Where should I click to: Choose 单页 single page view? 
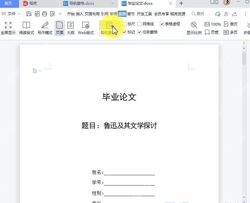231,24
